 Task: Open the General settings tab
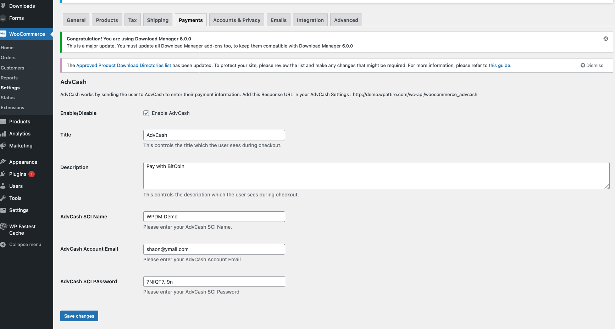(x=76, y=20)
